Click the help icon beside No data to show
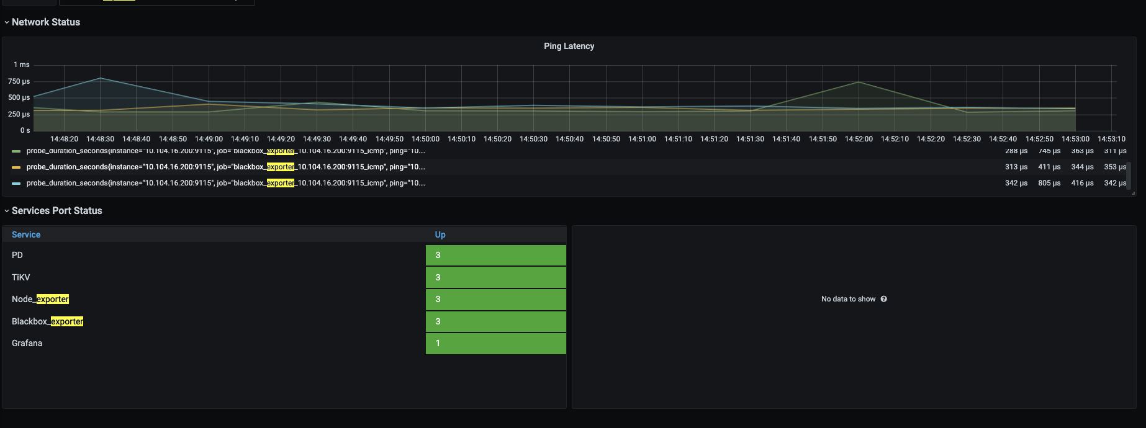The width and height of the screenshot is (1146, 428). tap(883, 299)
